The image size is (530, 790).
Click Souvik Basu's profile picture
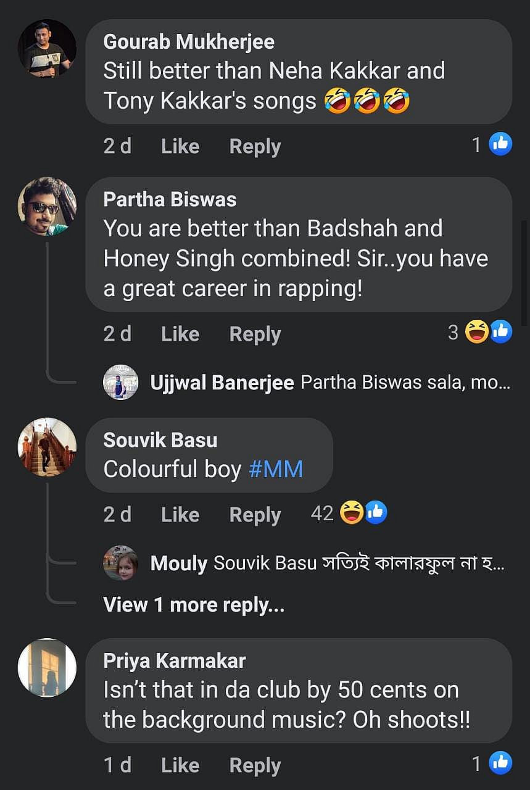click(x=47, y=447)
